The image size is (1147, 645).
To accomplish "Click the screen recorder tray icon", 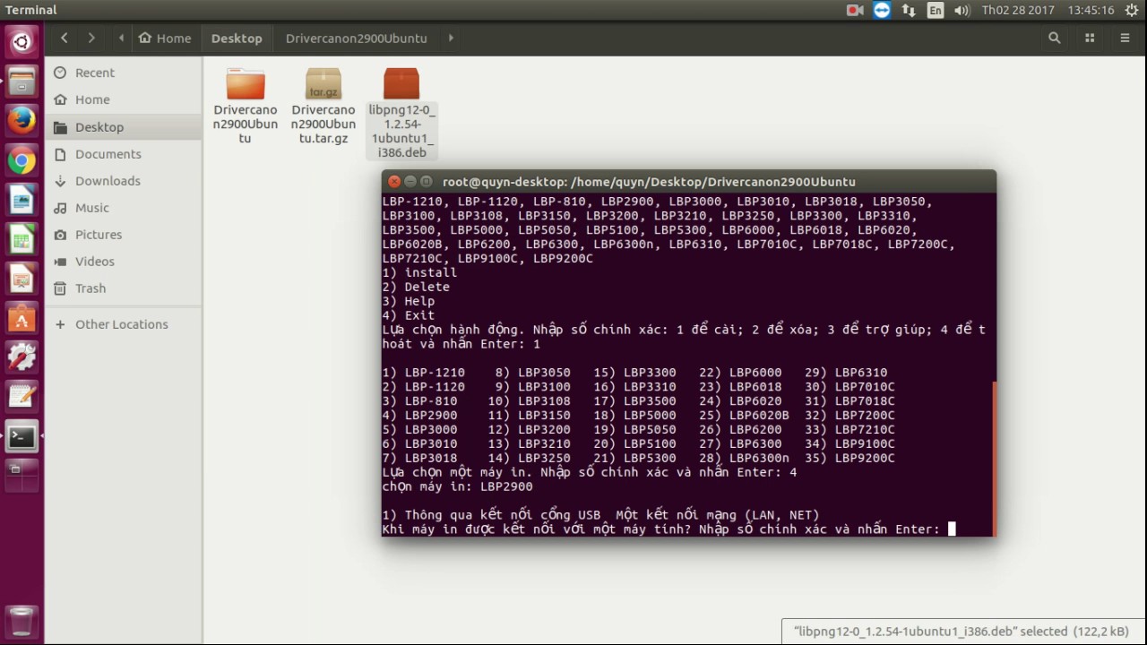I will [854, 10].
